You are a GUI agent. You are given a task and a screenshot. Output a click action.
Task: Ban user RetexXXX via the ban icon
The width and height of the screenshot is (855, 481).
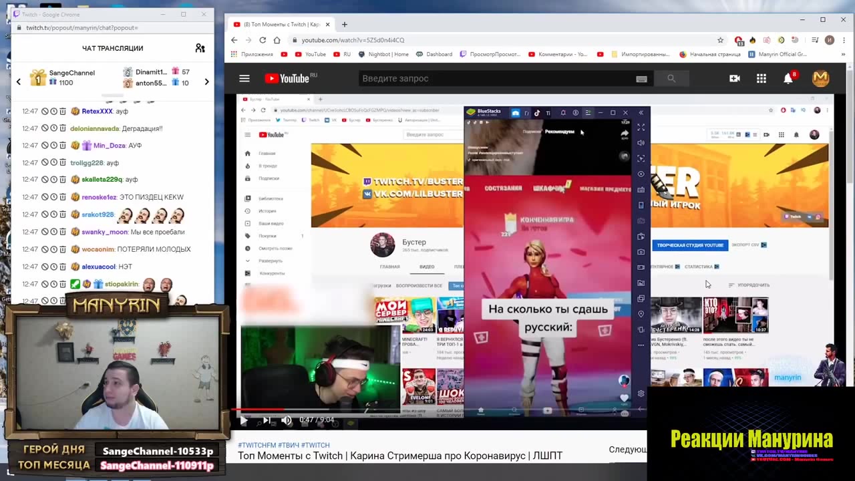point(45,111)
